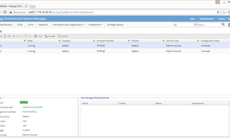Bookmark page with the star icon
This screenshot has height=138, width=230.
[218, 12]
